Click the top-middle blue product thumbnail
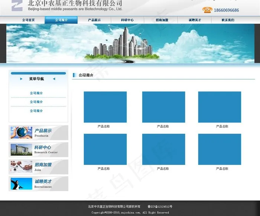 click(x=163, y=107)
